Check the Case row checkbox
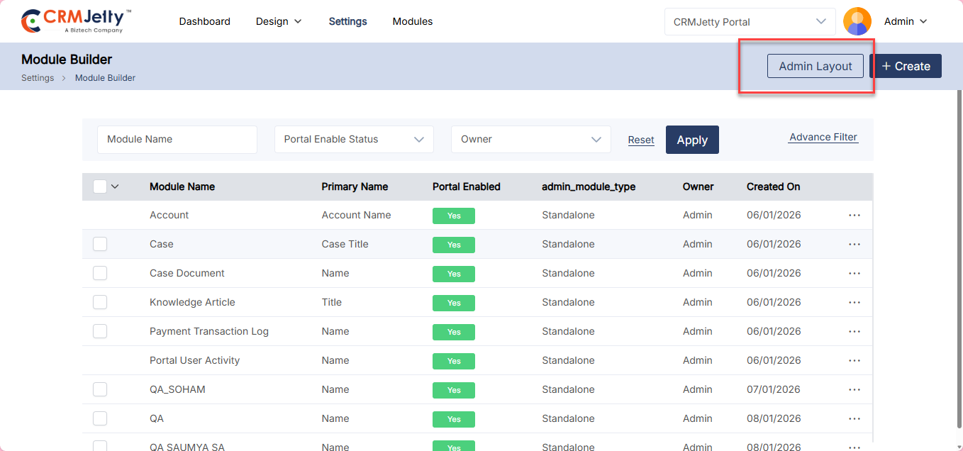This screenshot has height=451, width=963. [x=100, y=244]
